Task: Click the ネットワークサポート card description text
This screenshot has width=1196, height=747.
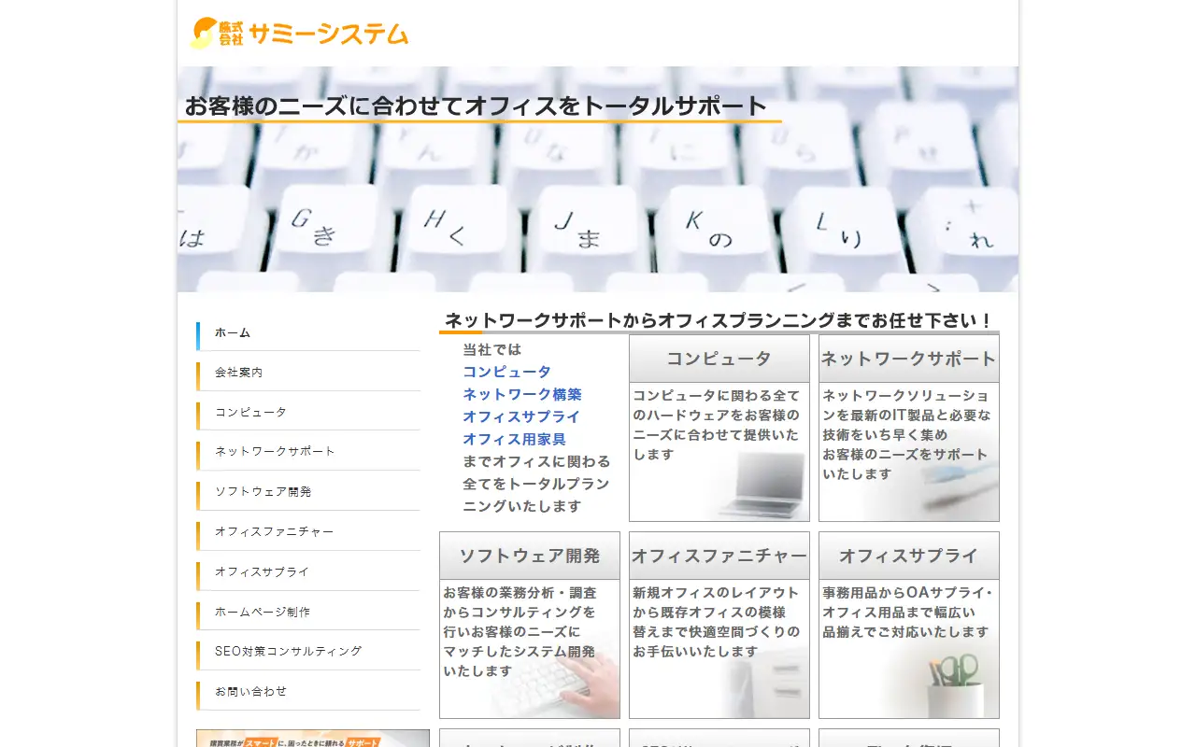Action: tap(905, 434)
